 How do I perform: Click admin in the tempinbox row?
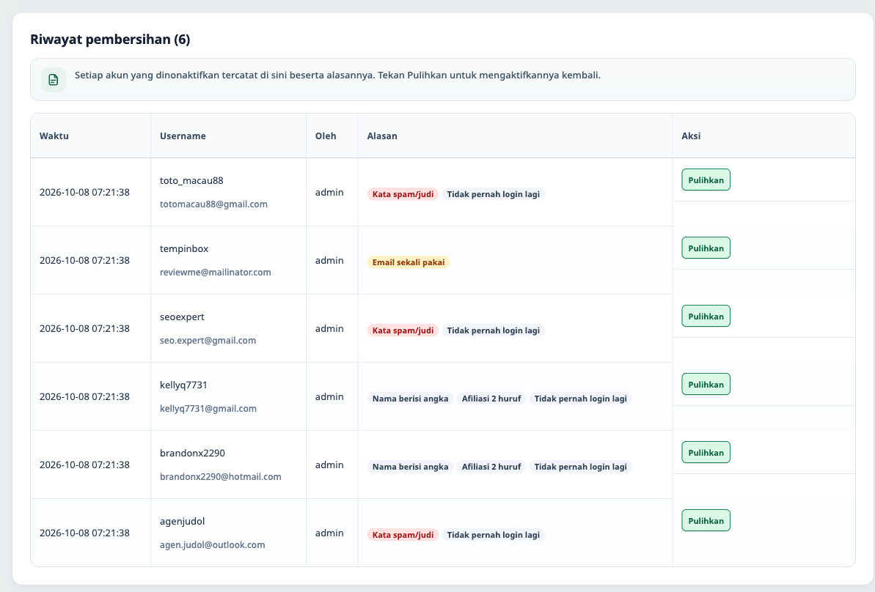coord(329,260)
